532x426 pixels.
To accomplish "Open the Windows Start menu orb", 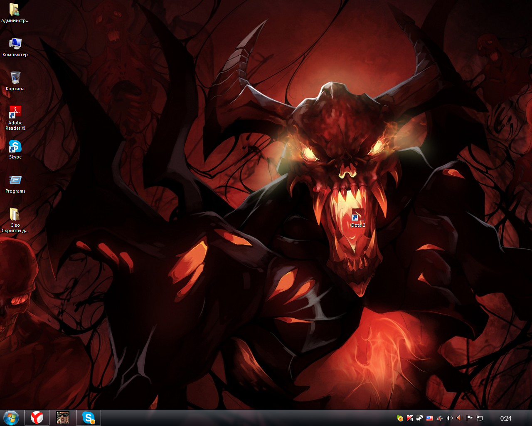I will tap(11, 418).
